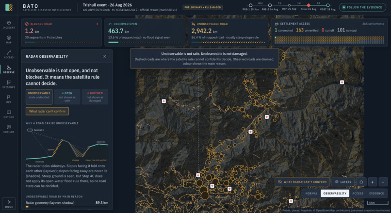The height and width of the screenshot is (213, 391).
Task: Switch map to Normal mode
Action: click(311, 193)
